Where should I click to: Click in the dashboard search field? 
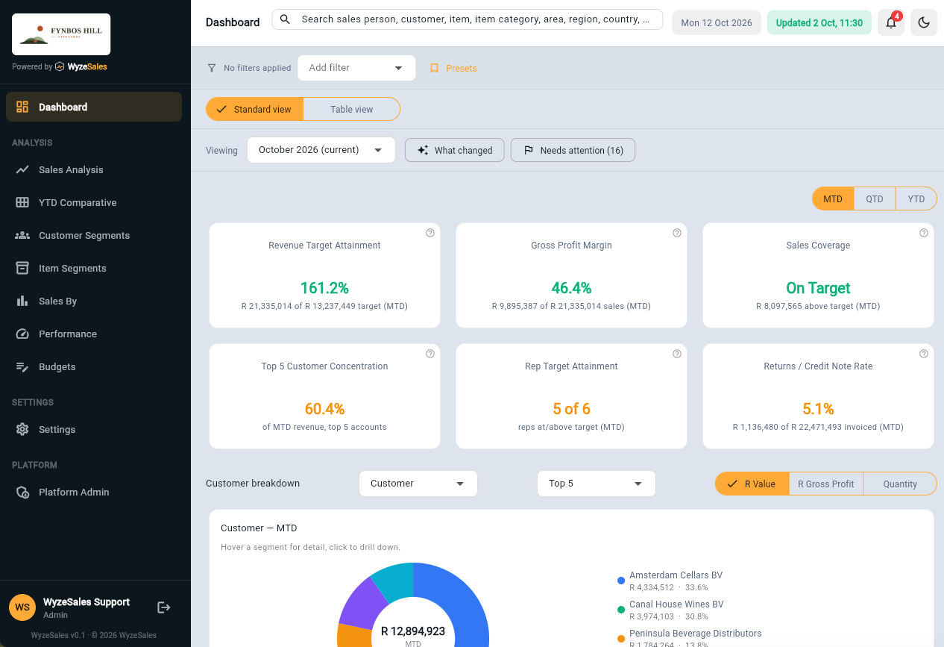[468, 19]
